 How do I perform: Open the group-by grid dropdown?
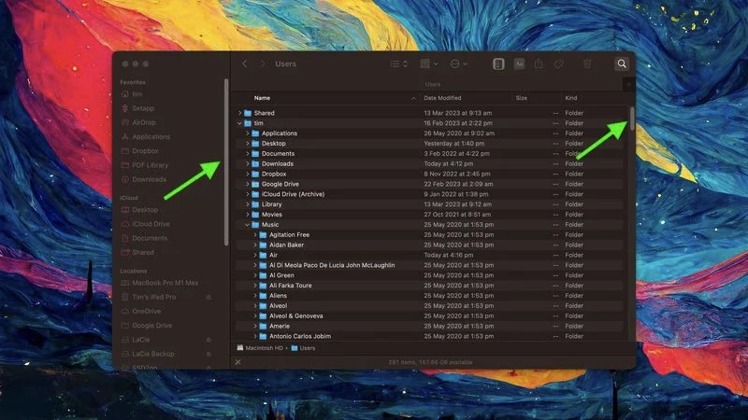[429, 63]
